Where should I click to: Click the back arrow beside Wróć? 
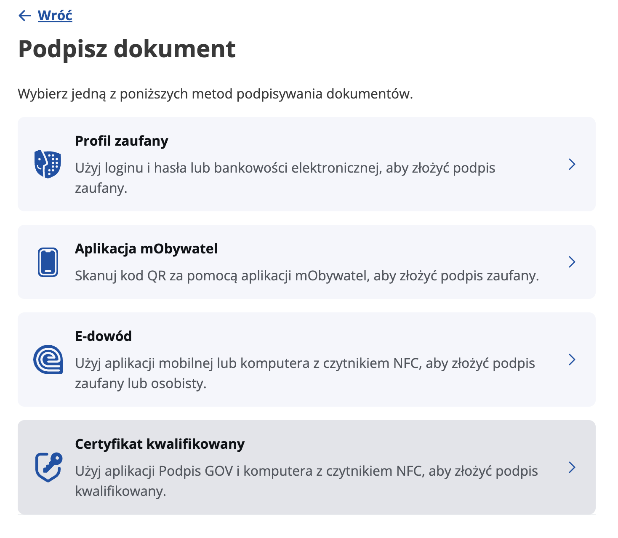tap(25, 16)
